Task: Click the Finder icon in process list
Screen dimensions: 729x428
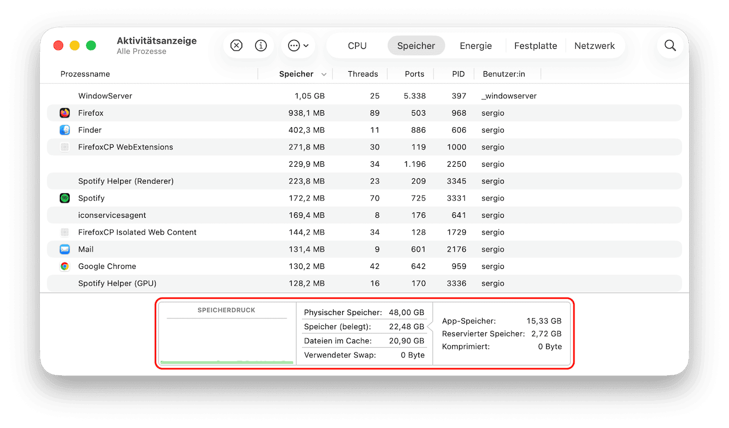Action: pos(65,130)
